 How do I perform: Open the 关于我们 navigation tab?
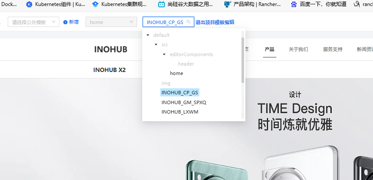[x=298, y=49]
